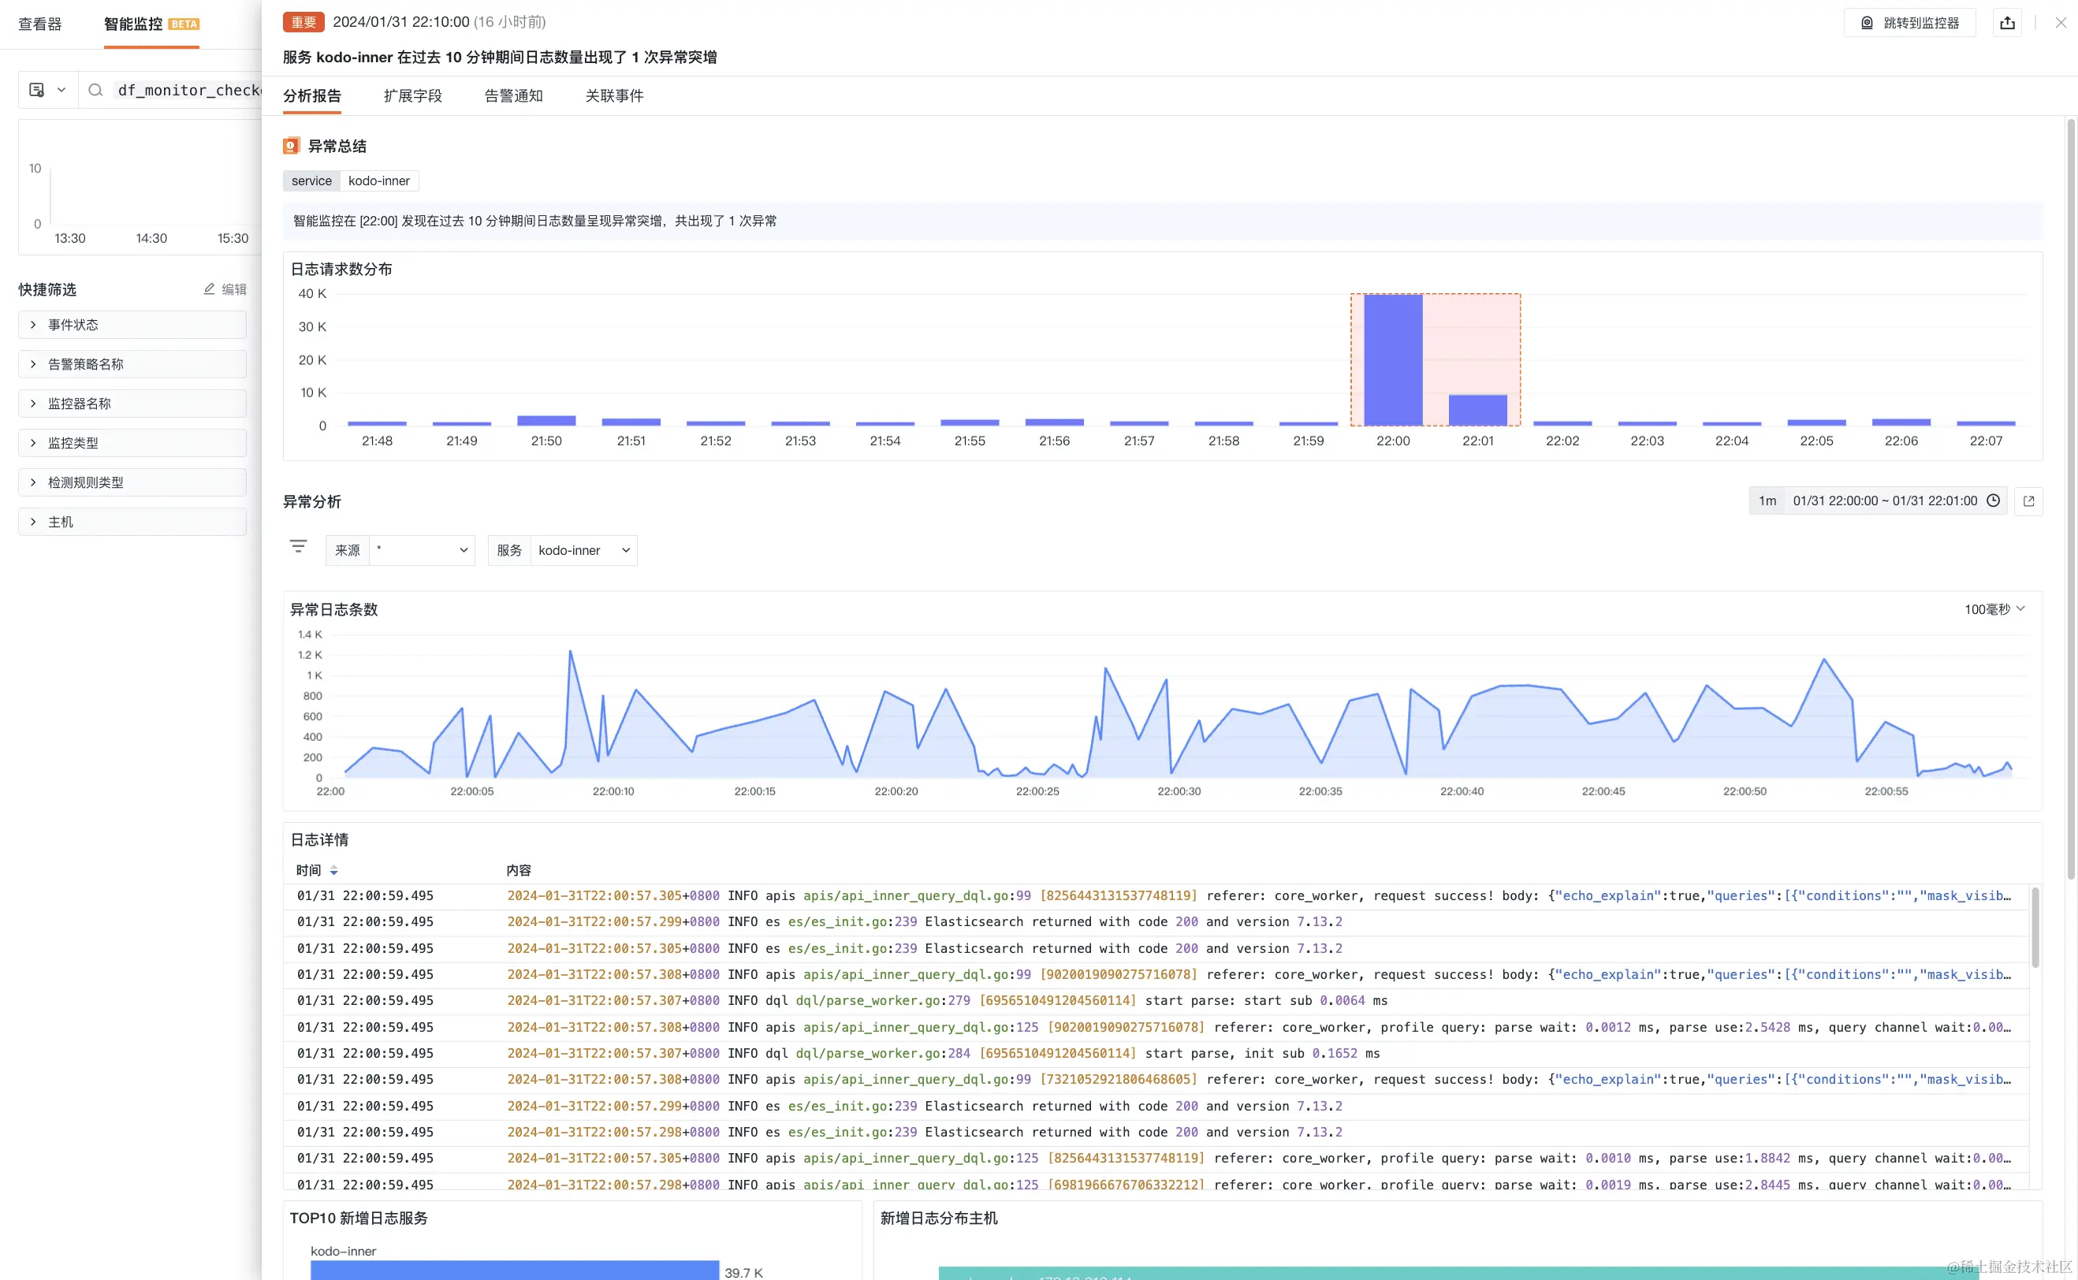
Task: Click the share/export icon in the header
Action: [2007, 23]
